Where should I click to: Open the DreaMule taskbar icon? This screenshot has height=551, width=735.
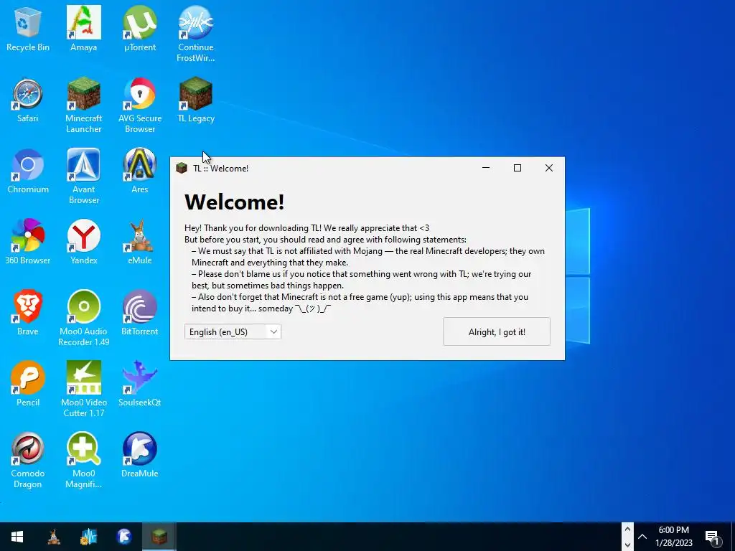124,537
